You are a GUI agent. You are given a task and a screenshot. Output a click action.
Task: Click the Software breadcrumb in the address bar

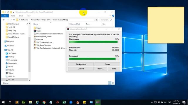(x=24, y=20)
